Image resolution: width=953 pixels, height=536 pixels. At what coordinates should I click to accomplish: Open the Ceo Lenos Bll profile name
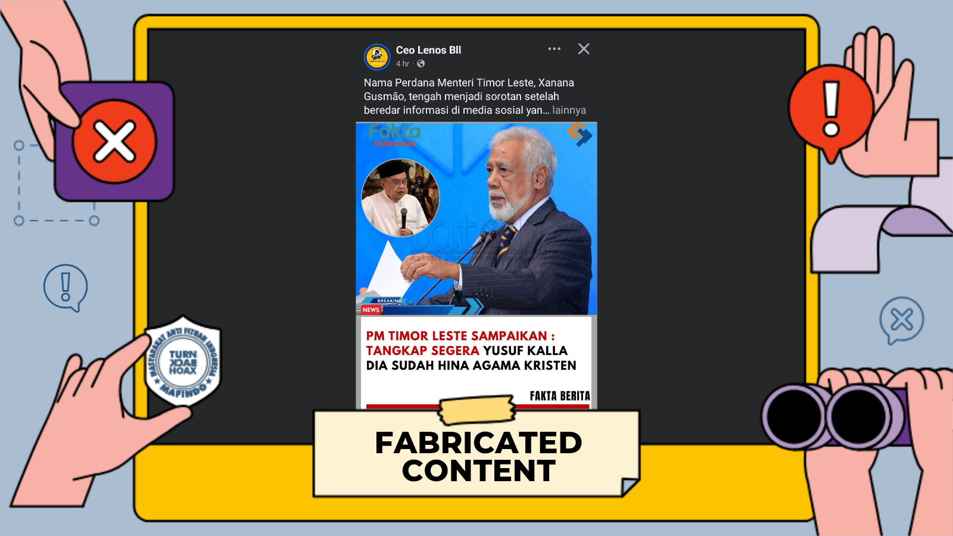click(428, 50)
